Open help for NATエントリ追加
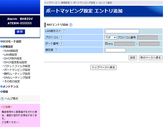This screenshot has height=128, width=167. coord(71,25)
